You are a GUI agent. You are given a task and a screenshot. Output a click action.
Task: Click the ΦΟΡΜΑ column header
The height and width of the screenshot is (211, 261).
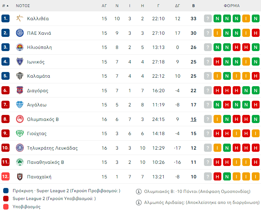coord(232,6)
